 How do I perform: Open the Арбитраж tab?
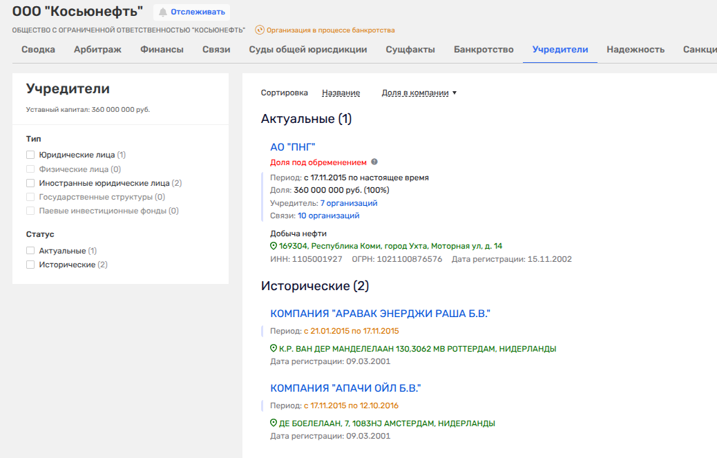97,50
